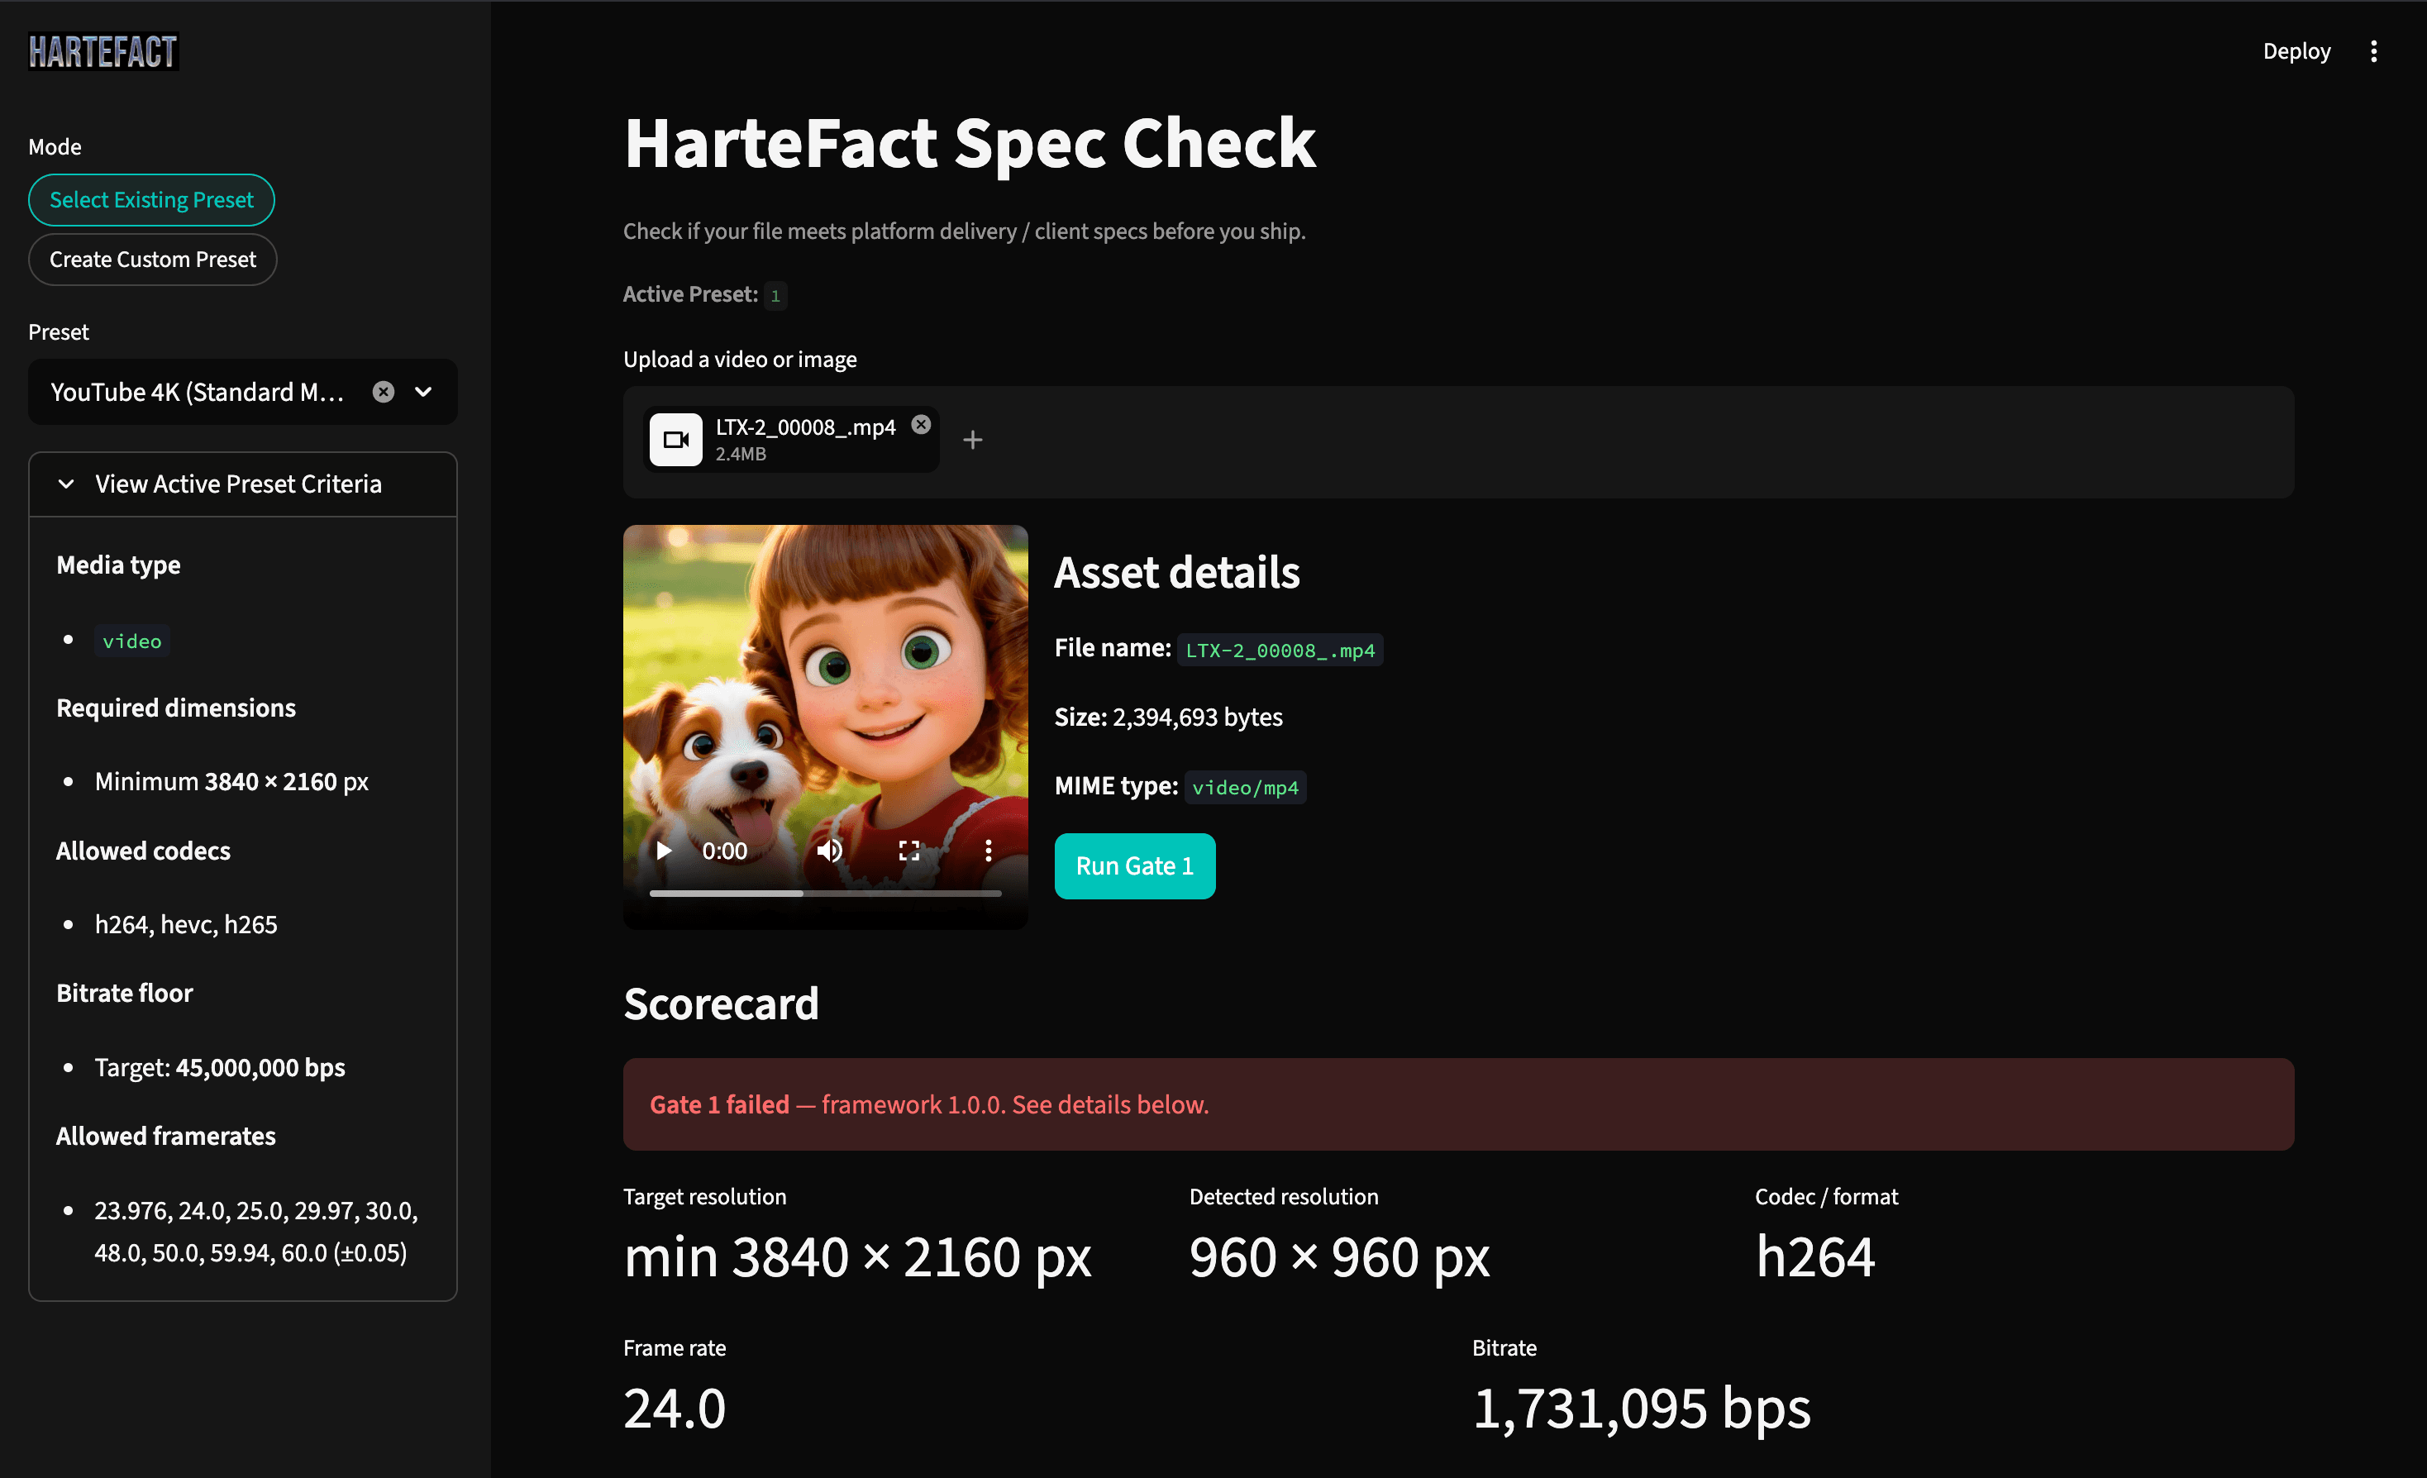The image size is (2427, 1478).
Task: Click the h264 codec value
Action: click(x=1815, y=1257)
